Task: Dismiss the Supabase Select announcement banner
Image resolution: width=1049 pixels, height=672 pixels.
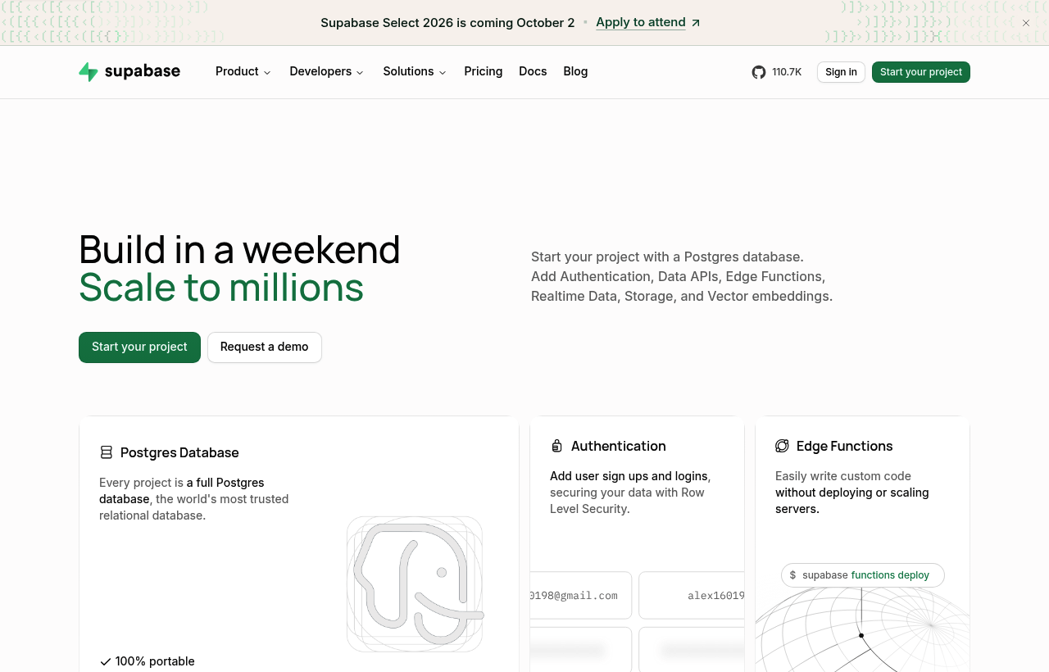Action: click(x=1026, y=23)
